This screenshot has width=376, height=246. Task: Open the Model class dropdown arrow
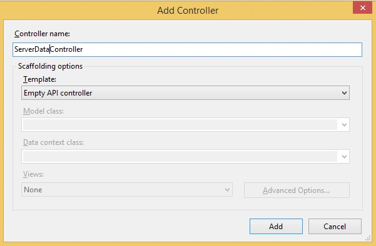point(344,125)
